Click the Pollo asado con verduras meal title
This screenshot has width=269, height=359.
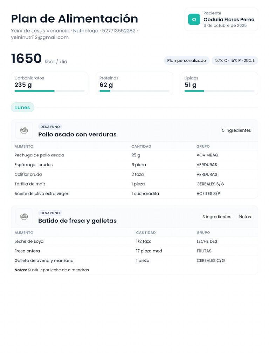pyautogui.click(x=77, y=134)
